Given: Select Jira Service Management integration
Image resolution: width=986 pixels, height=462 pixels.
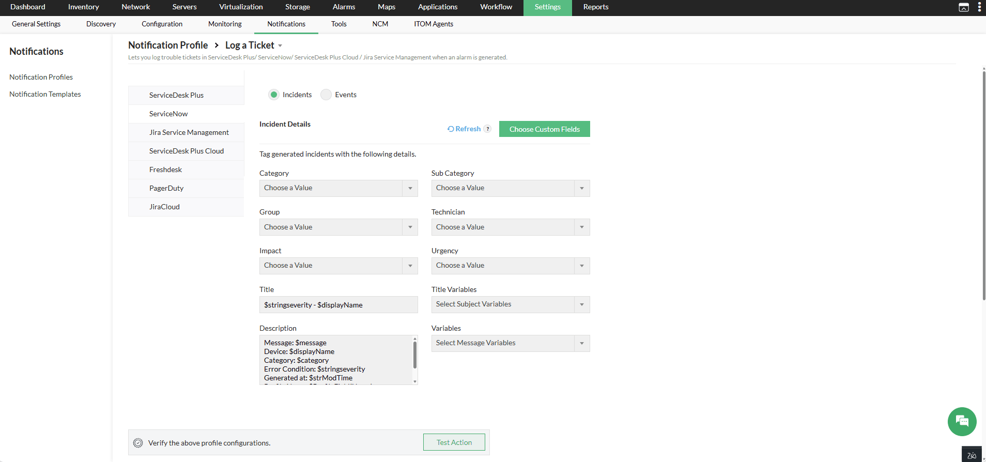Looking at the screenshot, I should 186,132.
